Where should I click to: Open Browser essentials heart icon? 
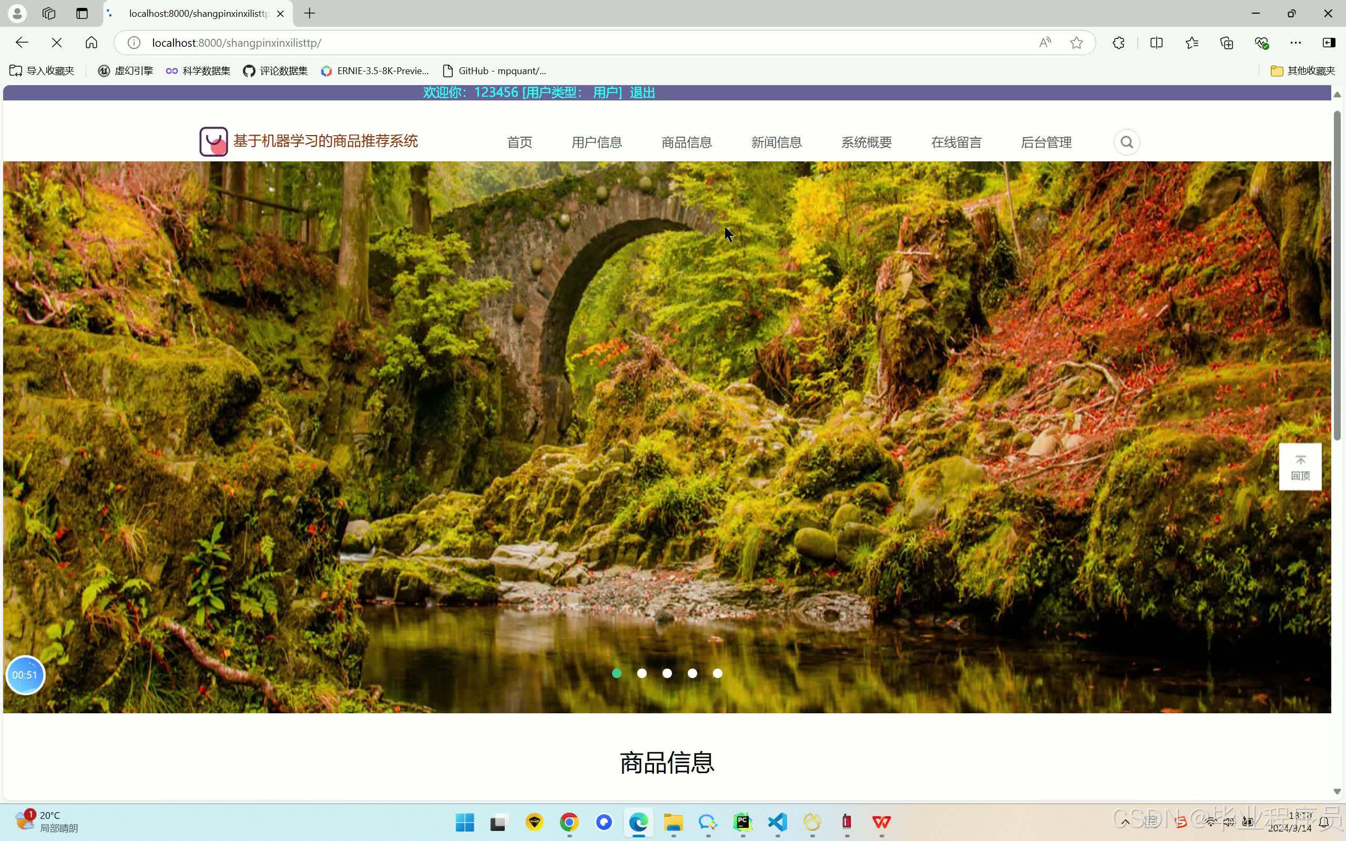1261,43
